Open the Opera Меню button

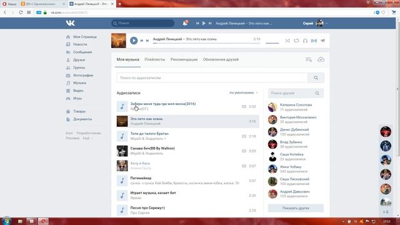coord(9,4)
